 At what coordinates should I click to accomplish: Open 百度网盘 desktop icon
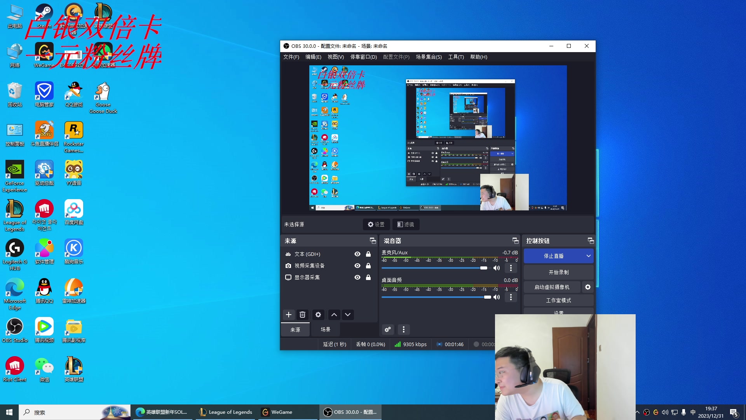(74, 212)
